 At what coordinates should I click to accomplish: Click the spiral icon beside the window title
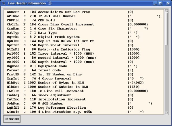50,3
